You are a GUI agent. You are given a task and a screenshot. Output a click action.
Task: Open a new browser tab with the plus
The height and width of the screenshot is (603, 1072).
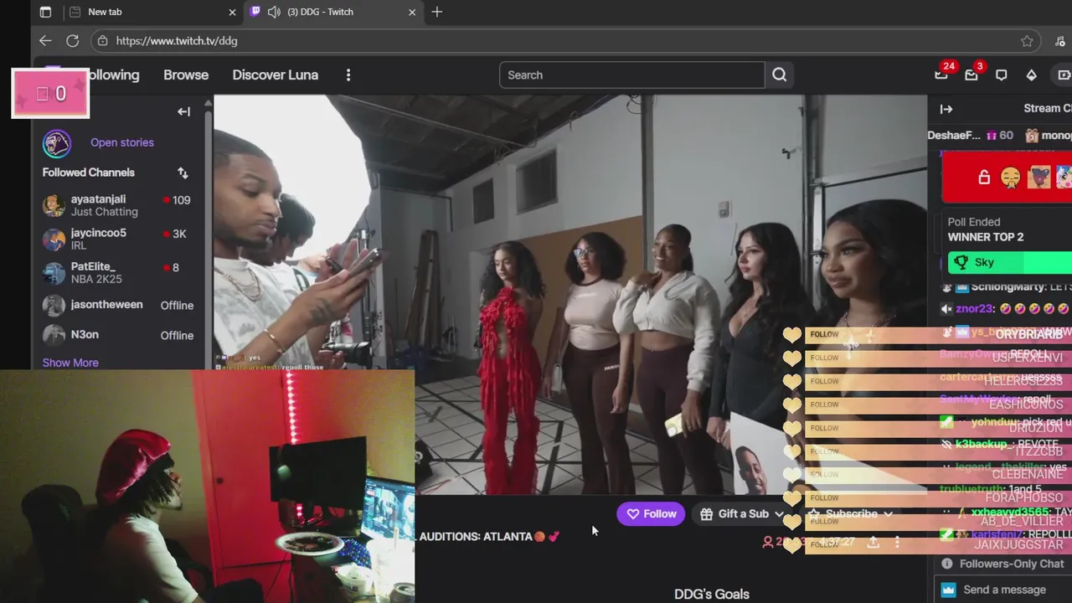pos(436,12)
